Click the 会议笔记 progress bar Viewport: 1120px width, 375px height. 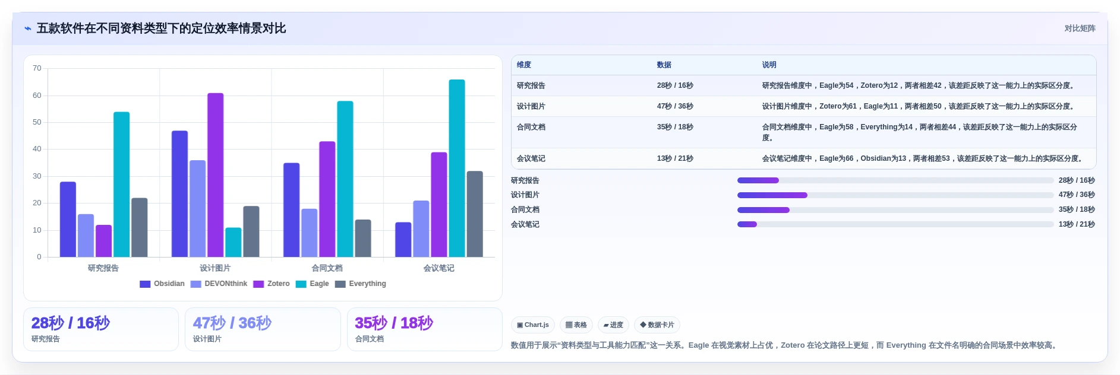pos(895,224)
